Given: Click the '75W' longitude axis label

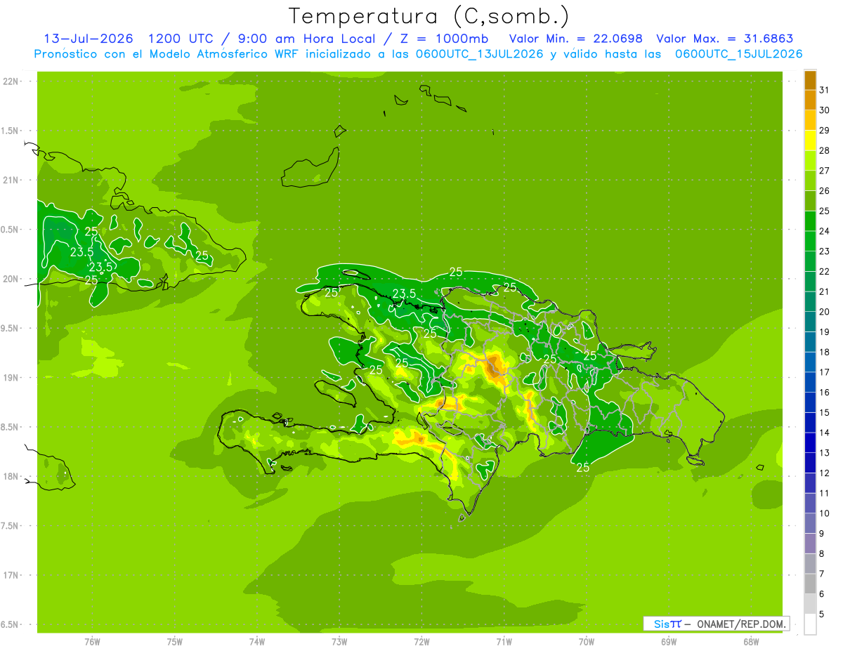Looking at the screenshot, I should [x=175, y=642].
